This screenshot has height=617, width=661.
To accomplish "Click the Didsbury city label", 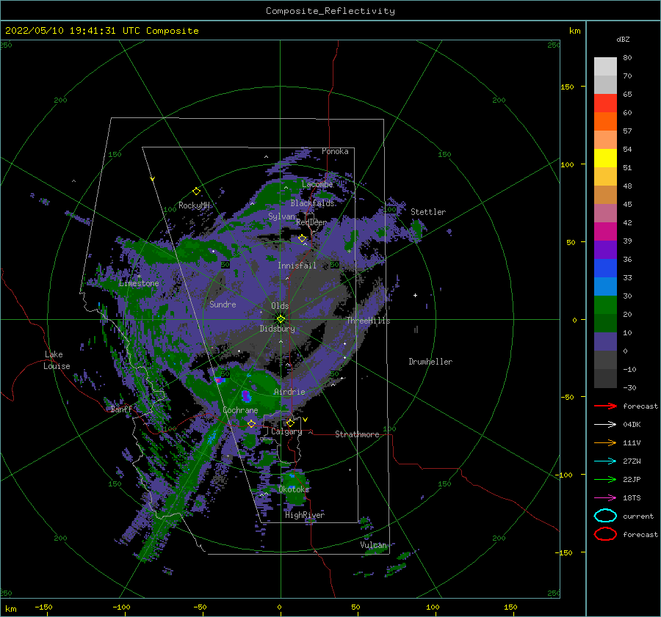I will pos(278,329).
